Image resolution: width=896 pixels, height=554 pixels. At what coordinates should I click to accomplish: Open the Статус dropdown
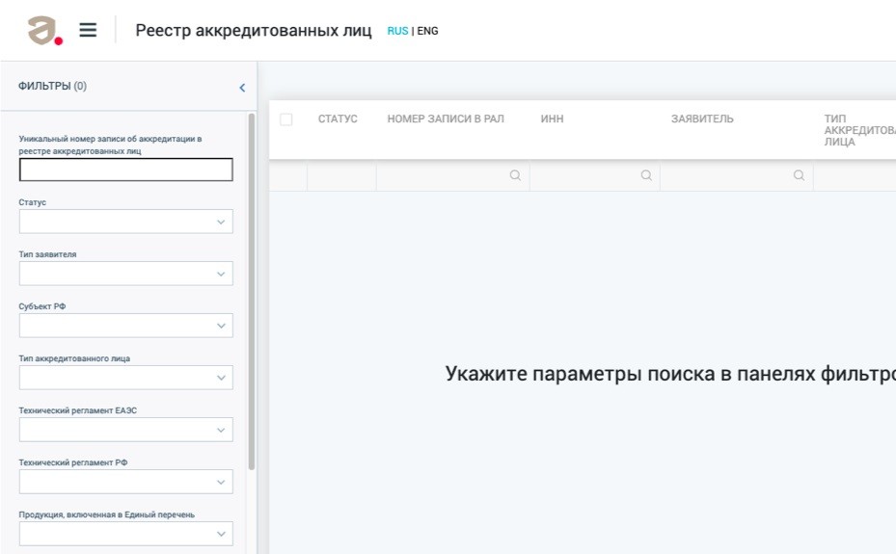click(x=125, y=222)
